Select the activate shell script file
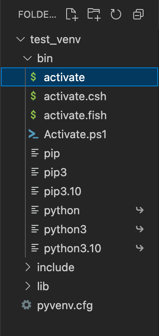The image size is (159, 336). [79, 77]
